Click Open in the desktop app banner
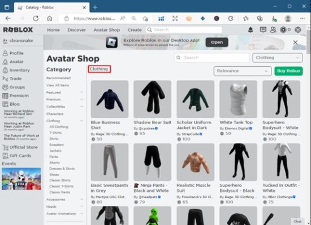This screenshot has height=225, width=311. [x=217, y=42]
